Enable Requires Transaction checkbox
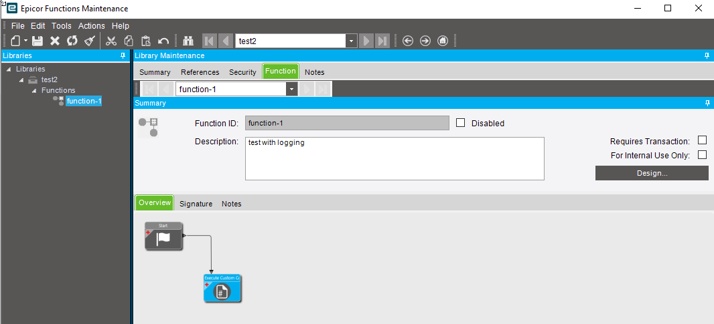 (x=702, y=140)
